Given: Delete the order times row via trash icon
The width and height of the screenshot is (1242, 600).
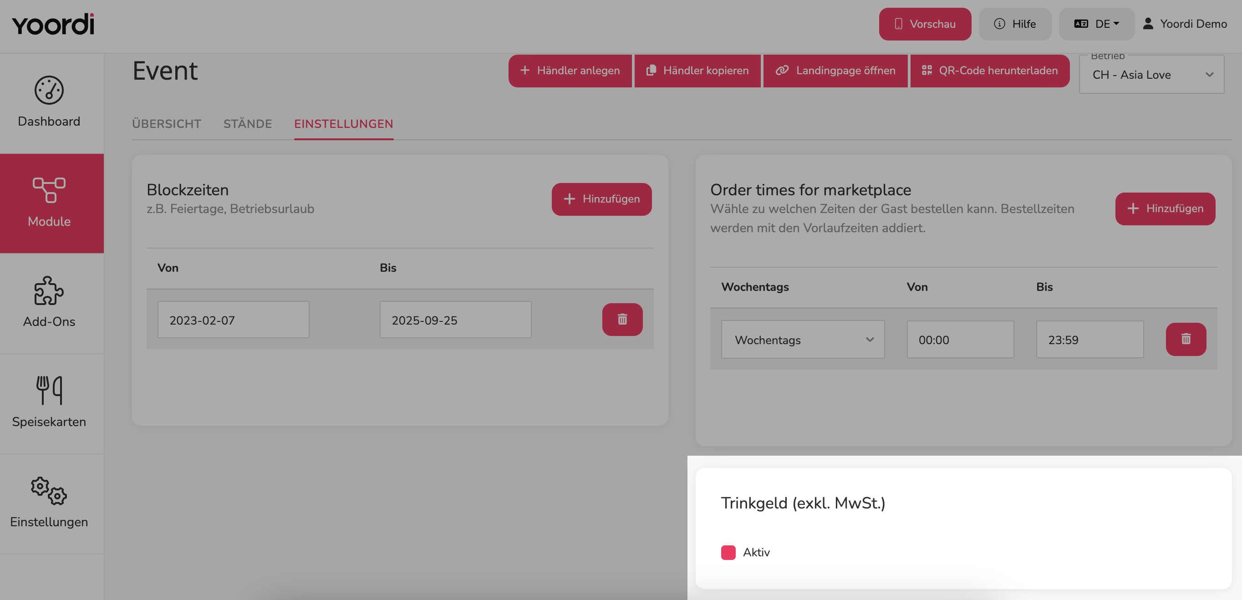Looking at the screenshot, I should point(1186,339).
